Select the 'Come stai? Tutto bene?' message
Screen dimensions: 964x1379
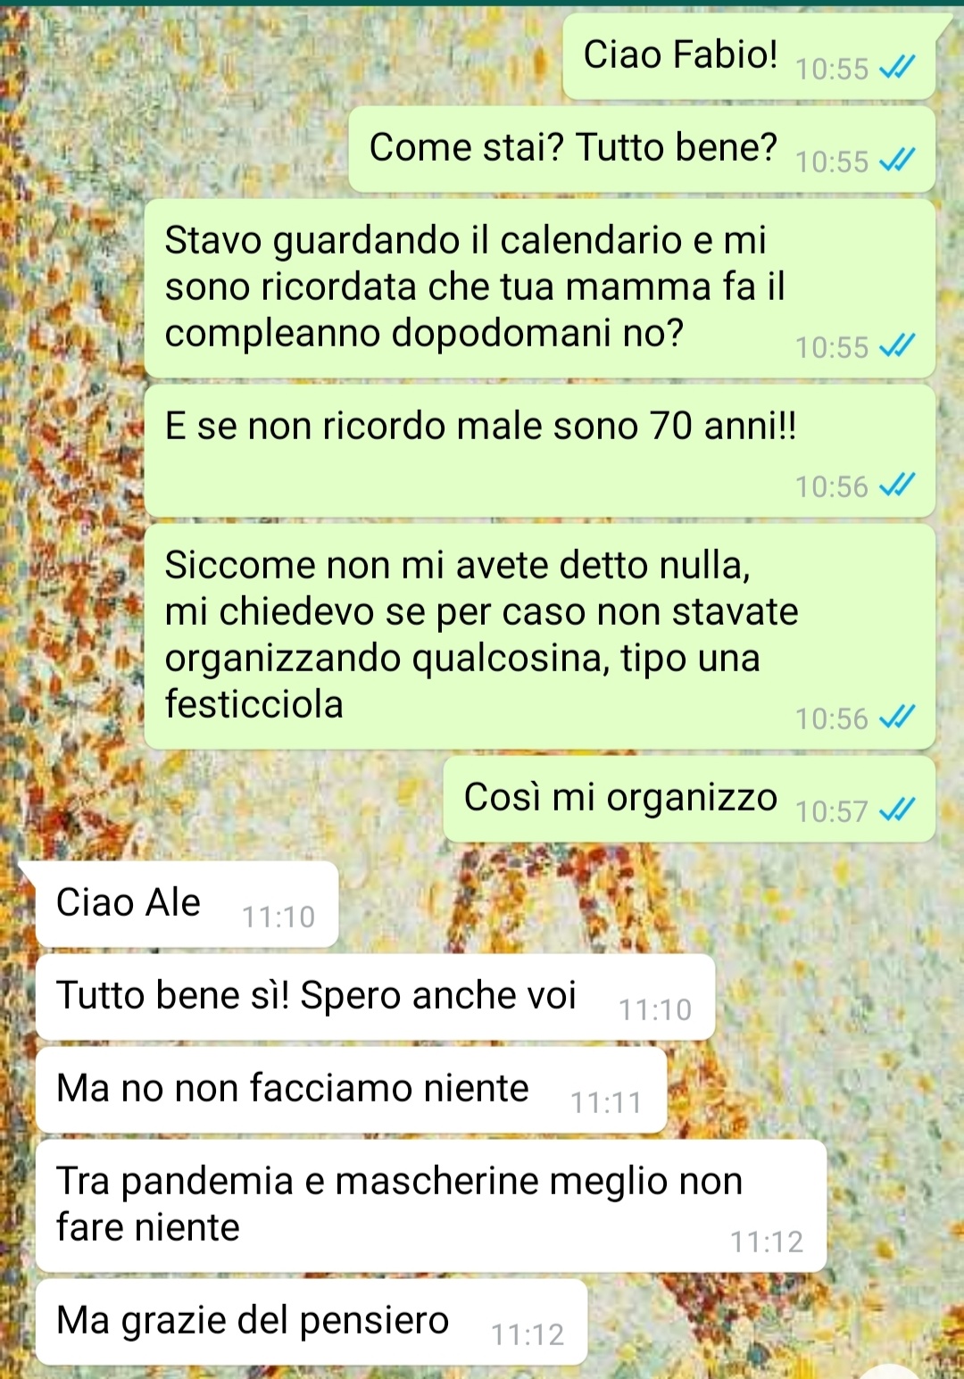[x=642, y=149]
